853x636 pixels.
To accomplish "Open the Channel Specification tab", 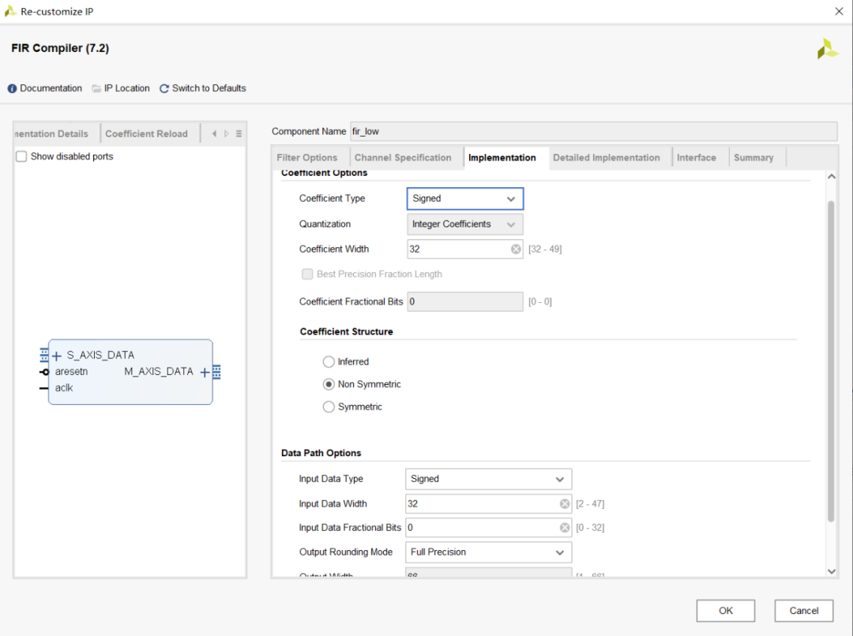I will pyautogui.click(x=403, y=158).
